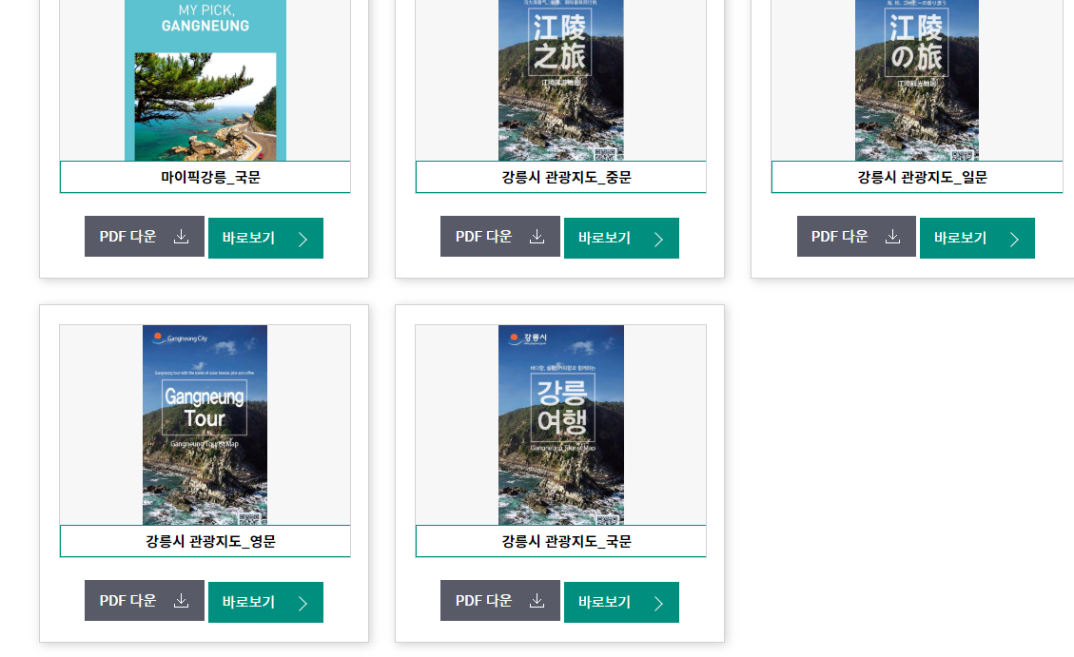Image resolution: width=1074 pixels, height=657 pixels.
Task: Click the 江陵之旅 Chinese map cover thumbnail
Action: click(x=561, y=80)
